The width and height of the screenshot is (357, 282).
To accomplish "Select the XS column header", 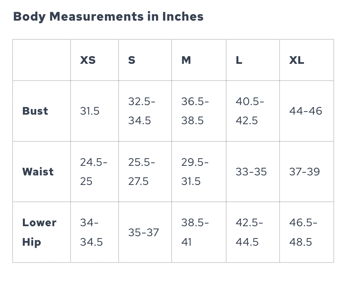I will coord(88,60).
